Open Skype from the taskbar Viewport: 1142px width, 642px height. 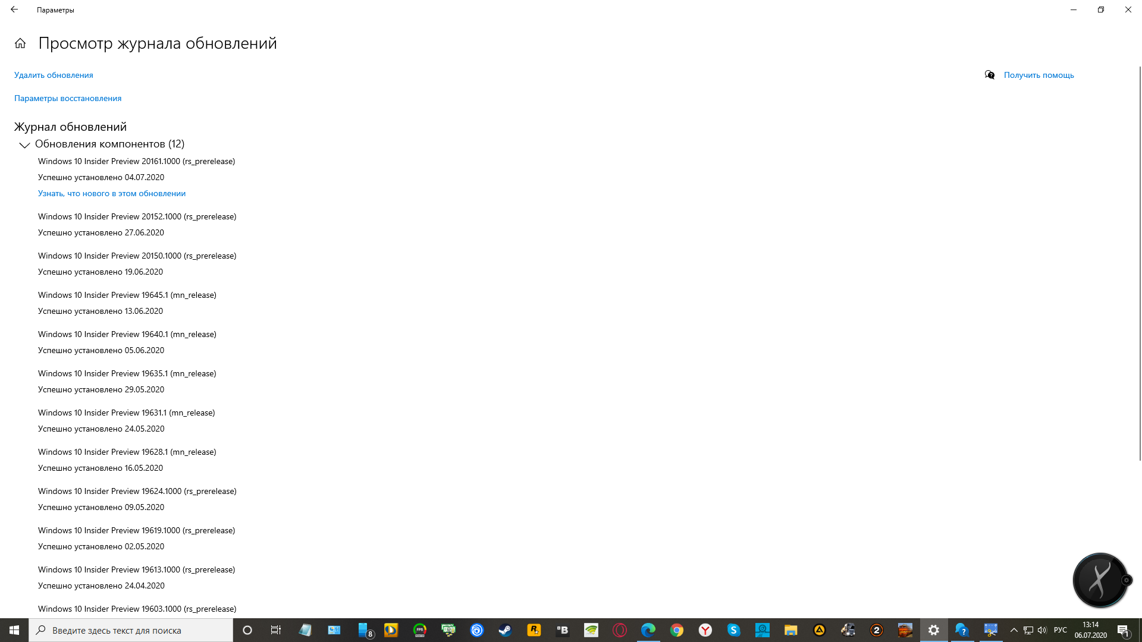coord(733,630)
